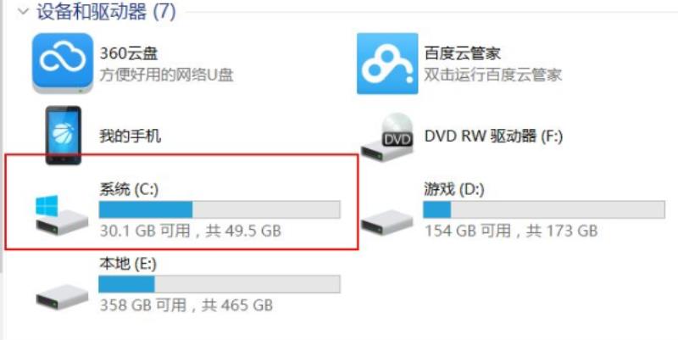Screen dimensions: 678x340
Task: Click the E: drive usage bar
Action: click(220, 284)
